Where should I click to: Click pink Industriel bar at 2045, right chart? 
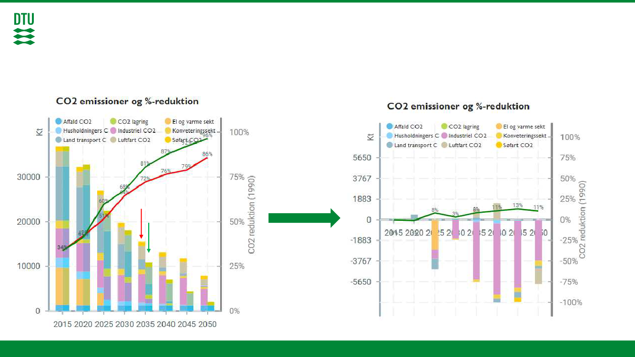tap(517, 254)
